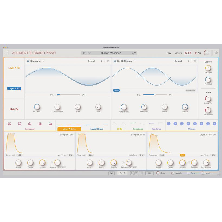The height and width of the screenshot is (222, 222).
Task: Select Macro 6 circle
Action: click(x=201, y=124)
